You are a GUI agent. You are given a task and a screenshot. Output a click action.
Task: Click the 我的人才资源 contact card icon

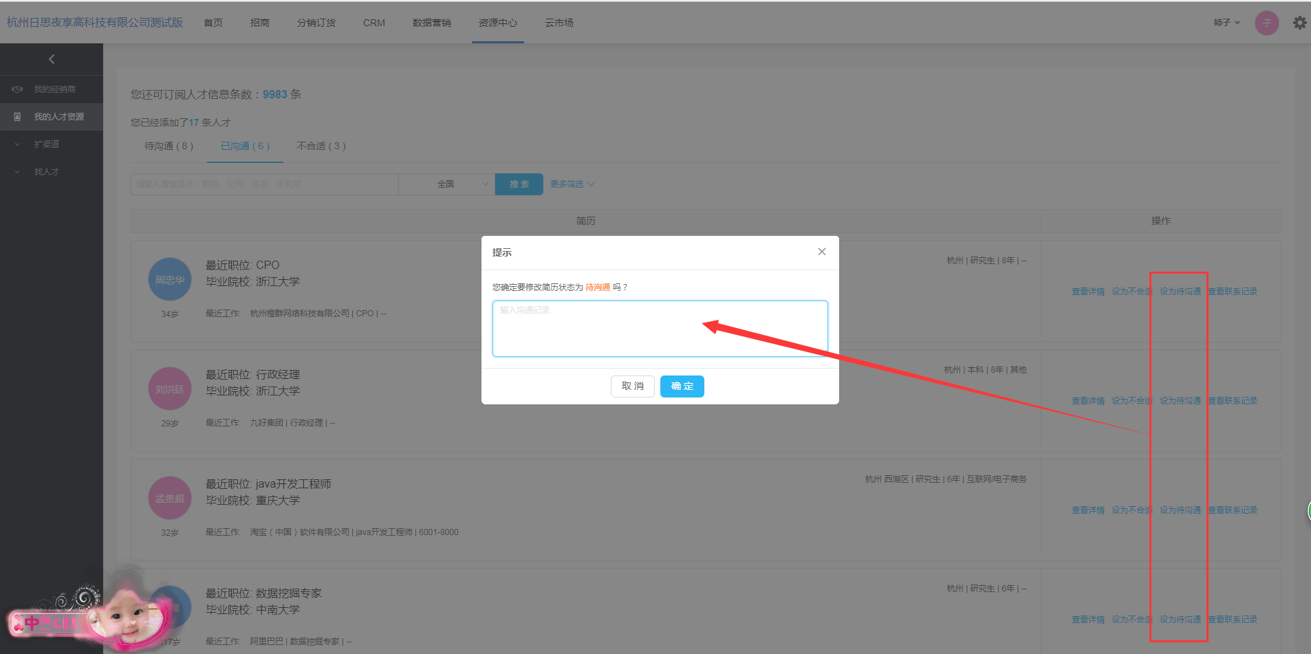(x=18, y=117)
